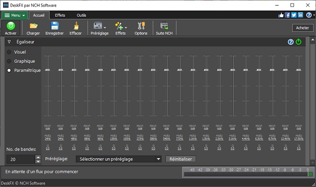The width and height of the screenshot is (316, 187).
Task: Click the vertical scrollbar down arrow
Action: click(x=312, y=163)
